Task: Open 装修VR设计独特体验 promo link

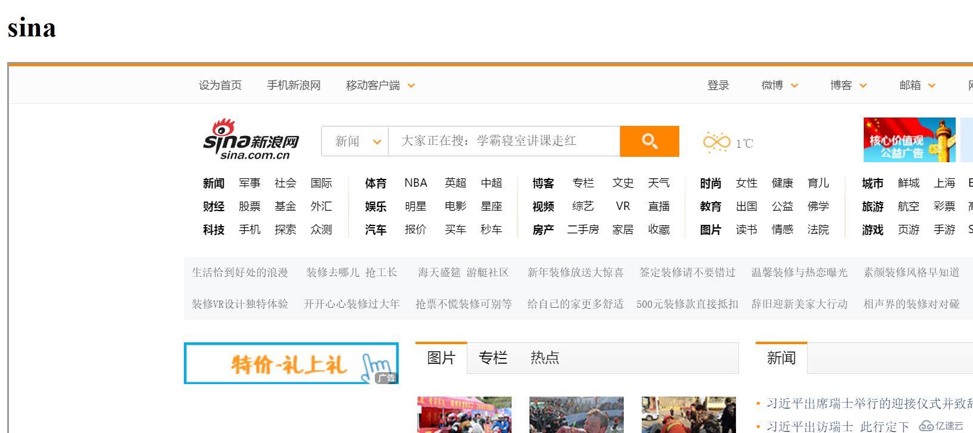Action: [x=240, y=304]
